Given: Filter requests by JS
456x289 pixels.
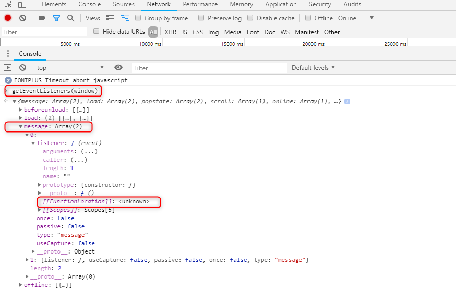Looking at the screenshot, I should [x=184, y=32].
